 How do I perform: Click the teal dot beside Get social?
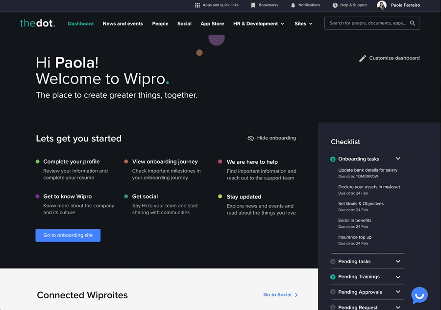coord(126,197)
